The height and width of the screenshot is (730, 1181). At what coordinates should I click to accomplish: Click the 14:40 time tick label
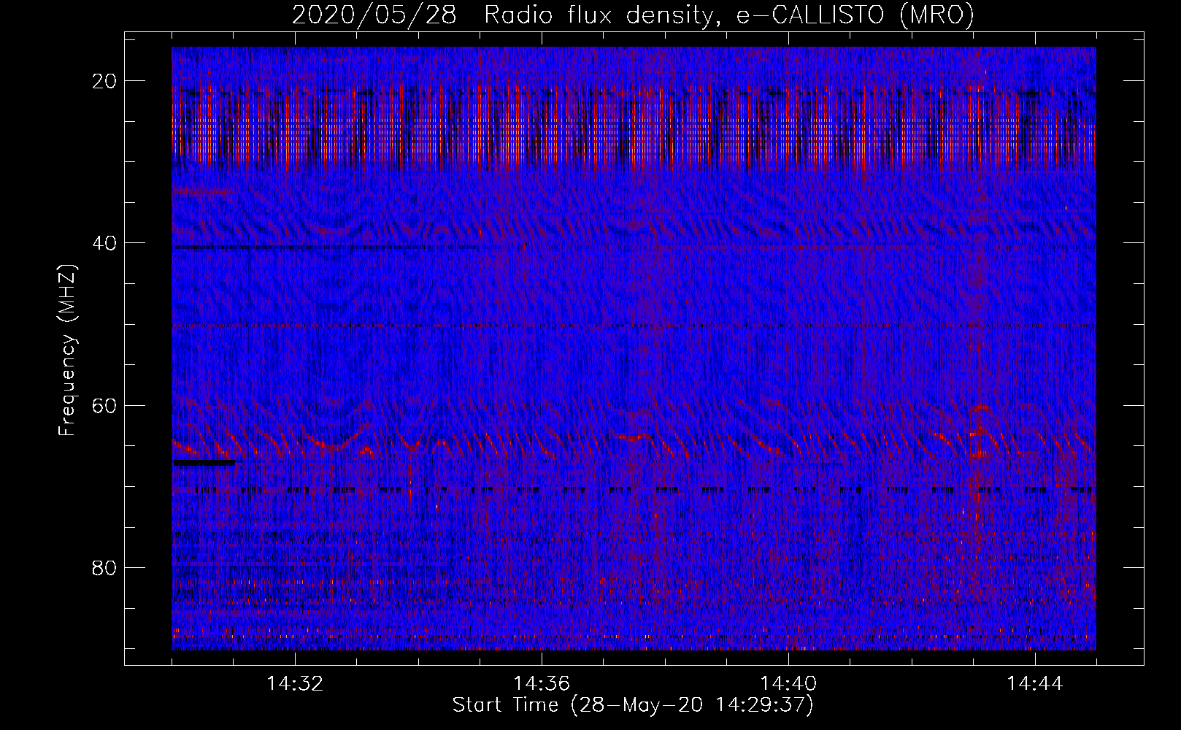(788, 684)
